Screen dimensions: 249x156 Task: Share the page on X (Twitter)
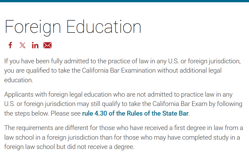[23, 45]
